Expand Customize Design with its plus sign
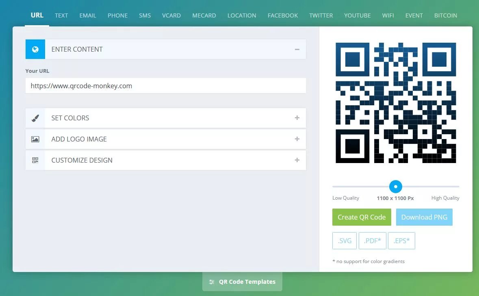 click(297, 160)
